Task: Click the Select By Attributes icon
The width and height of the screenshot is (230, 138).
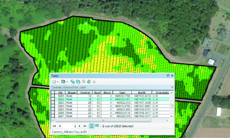Action: (x=73, y=82)
